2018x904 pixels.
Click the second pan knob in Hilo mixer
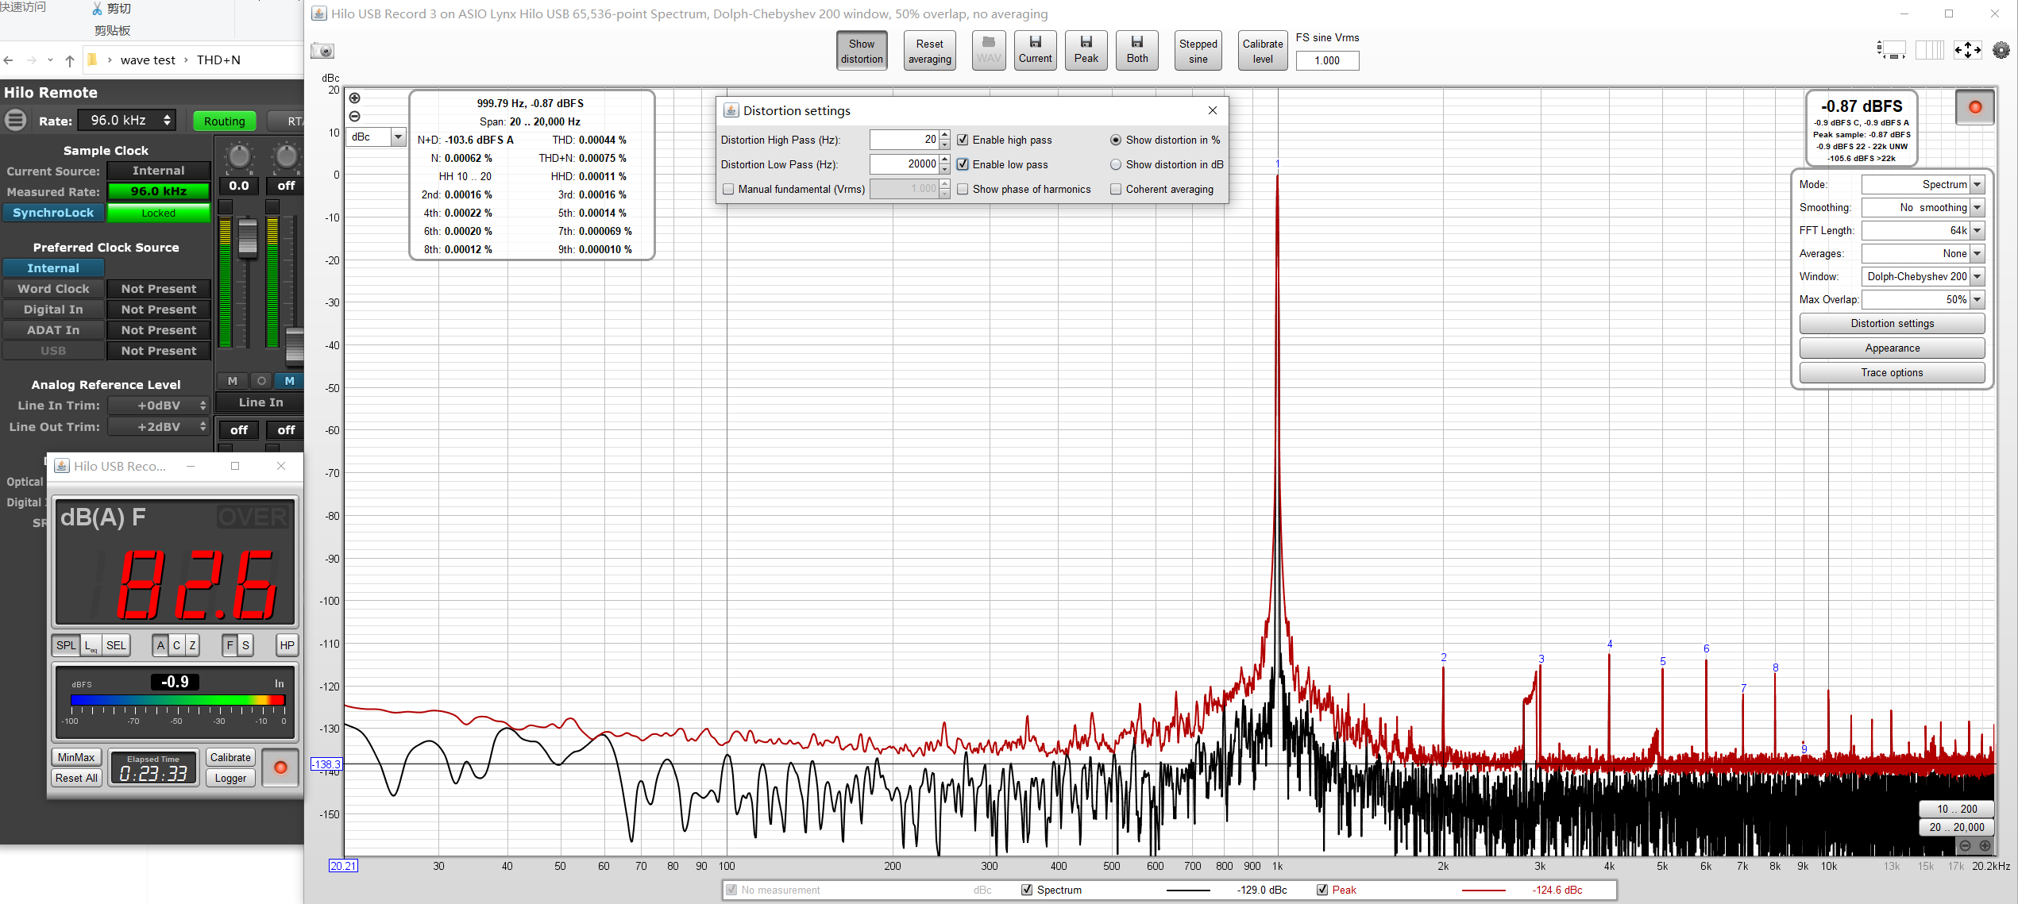286,156
